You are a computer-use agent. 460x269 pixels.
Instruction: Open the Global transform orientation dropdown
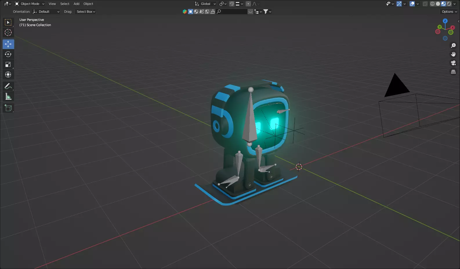205,4
